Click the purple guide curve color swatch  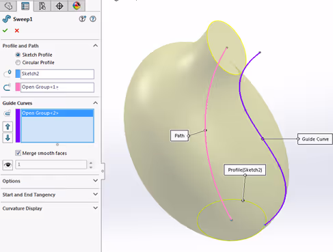click(18, 126)
